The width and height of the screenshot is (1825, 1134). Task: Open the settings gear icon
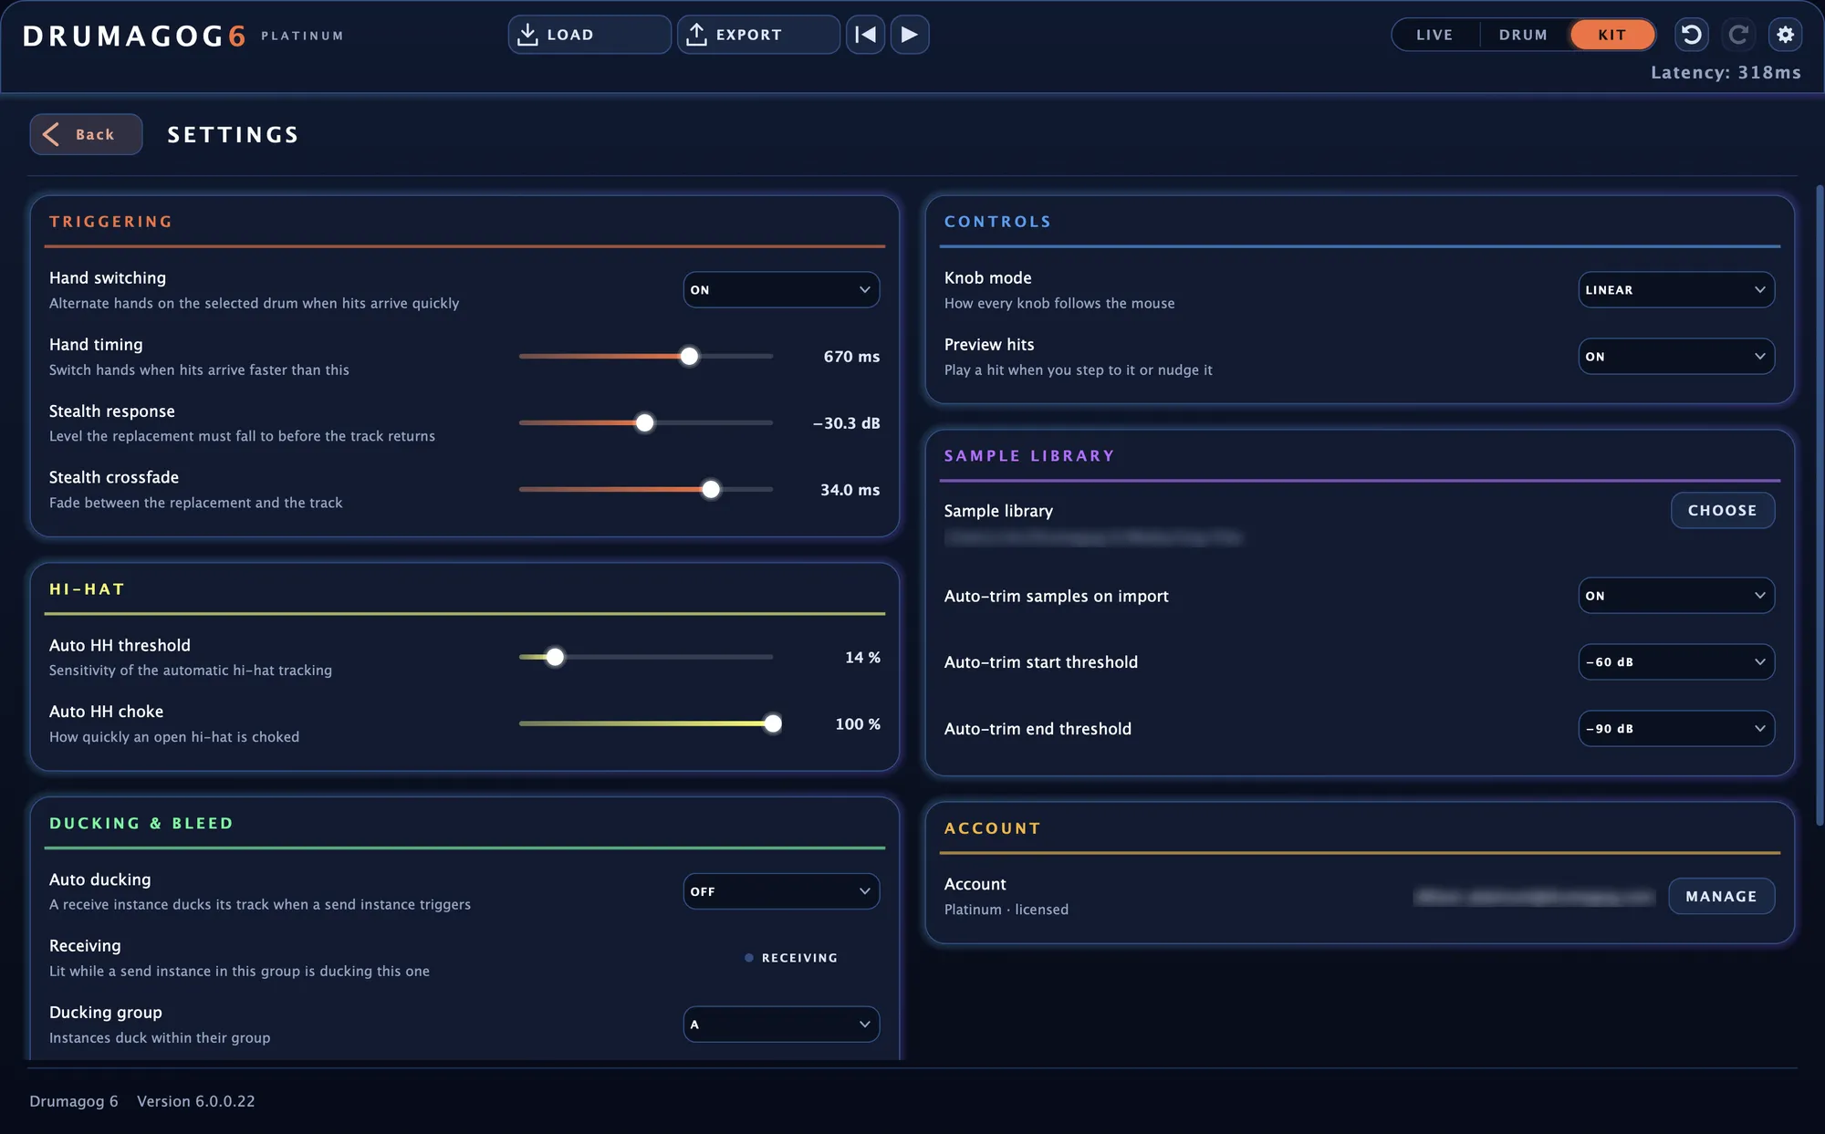tap(1786, 35)
